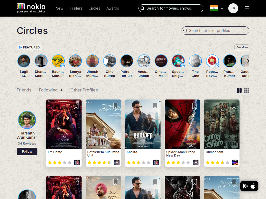Bookmark Bethlehem Kudumba Unit in first row

tap(116, 106)
